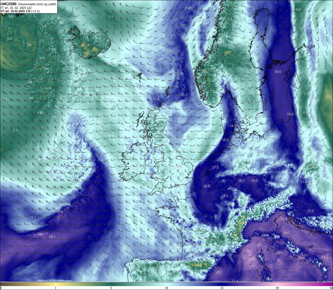The image size is (333, 290).
Task: Click the 25.0 value label
Action: click(302, 258)
